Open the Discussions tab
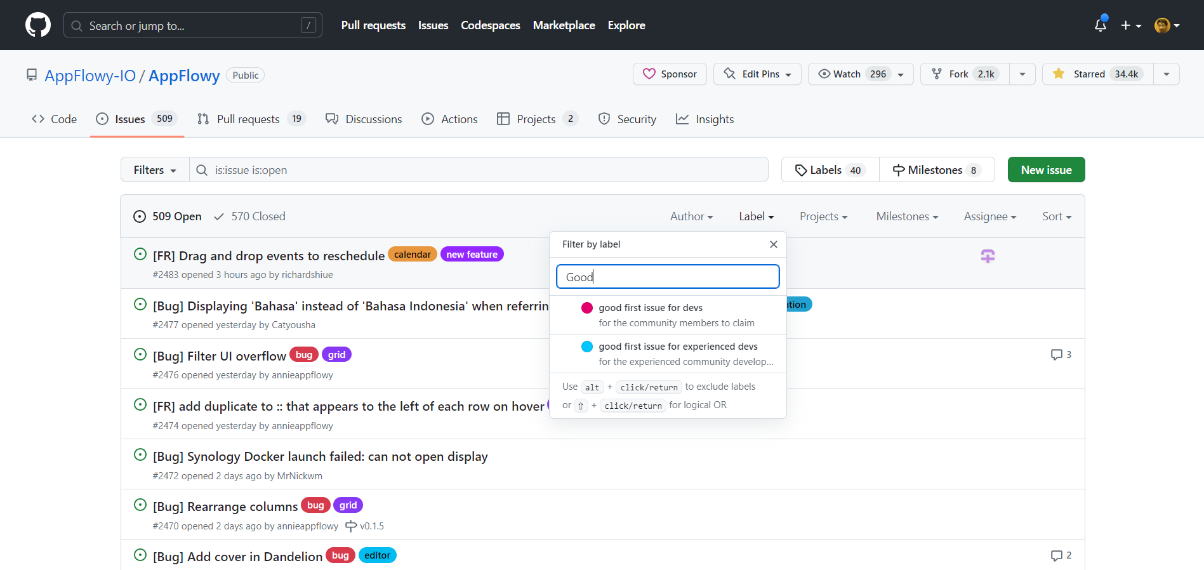The height and width of the screenshot is (570, 1204). click(x=364, y=119)
